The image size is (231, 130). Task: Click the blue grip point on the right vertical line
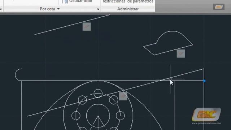(204, 81)
